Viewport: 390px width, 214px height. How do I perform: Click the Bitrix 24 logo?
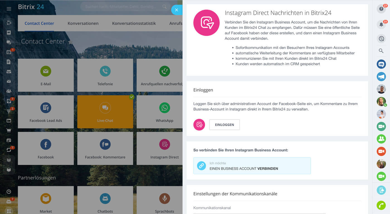31,7
